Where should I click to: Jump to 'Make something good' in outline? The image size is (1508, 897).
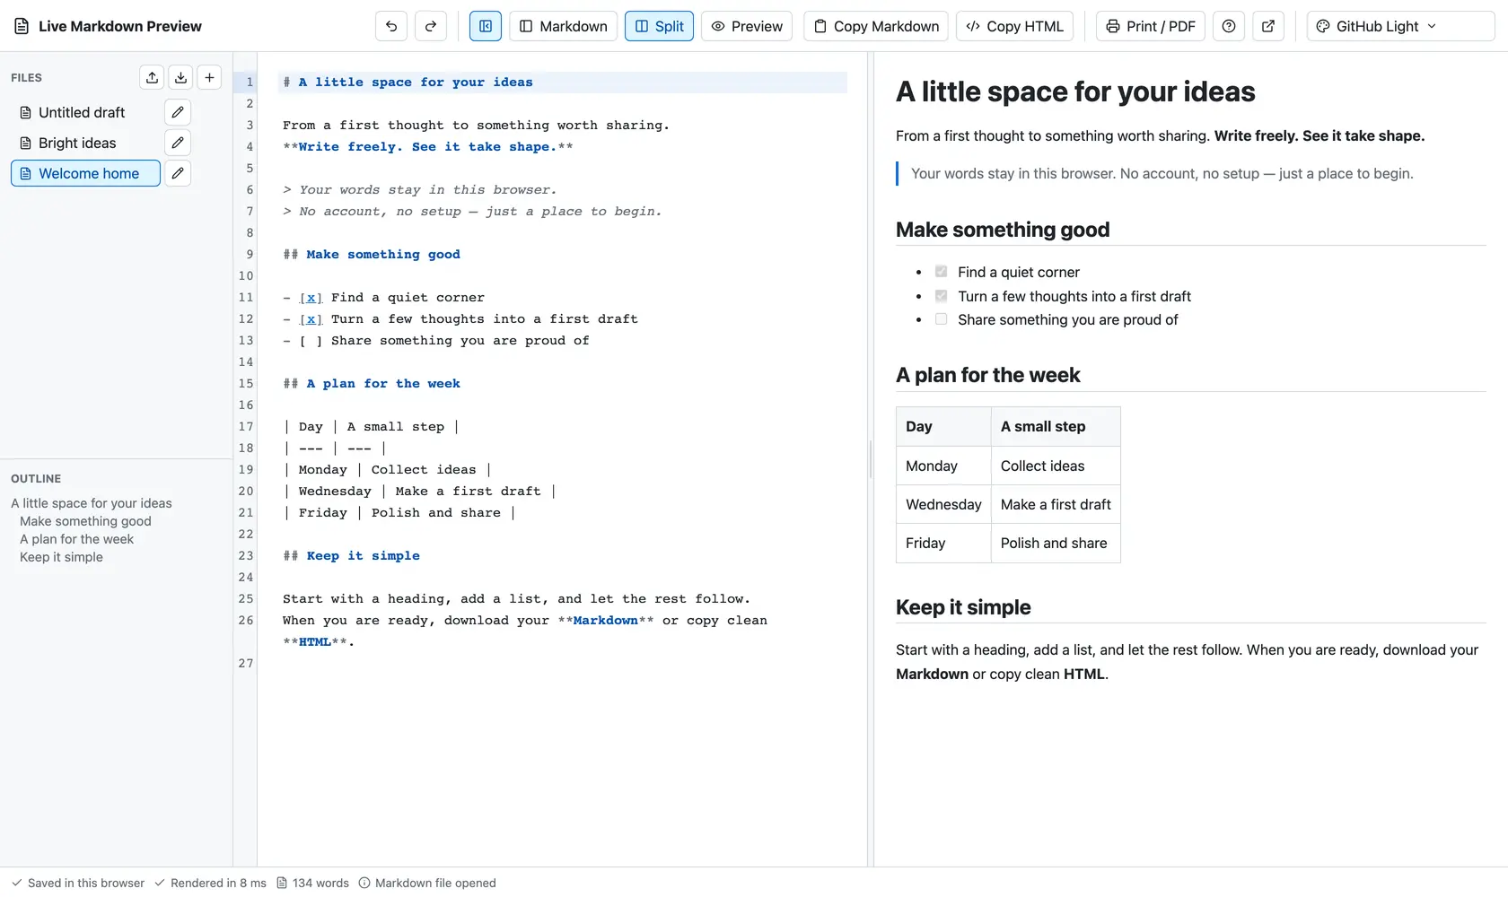click(85, 521)
